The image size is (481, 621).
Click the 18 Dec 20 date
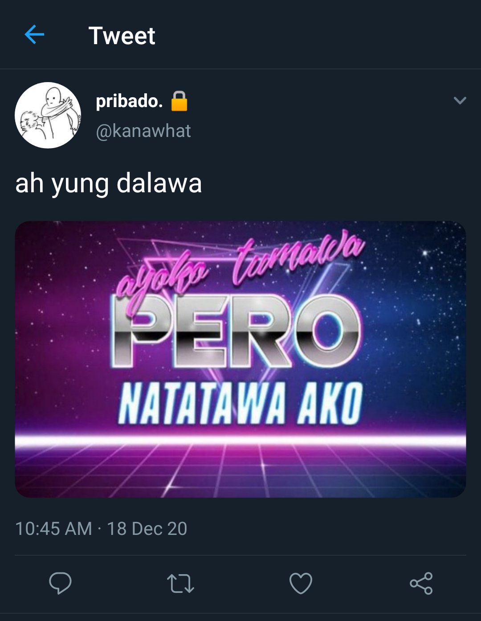point(147,529)
